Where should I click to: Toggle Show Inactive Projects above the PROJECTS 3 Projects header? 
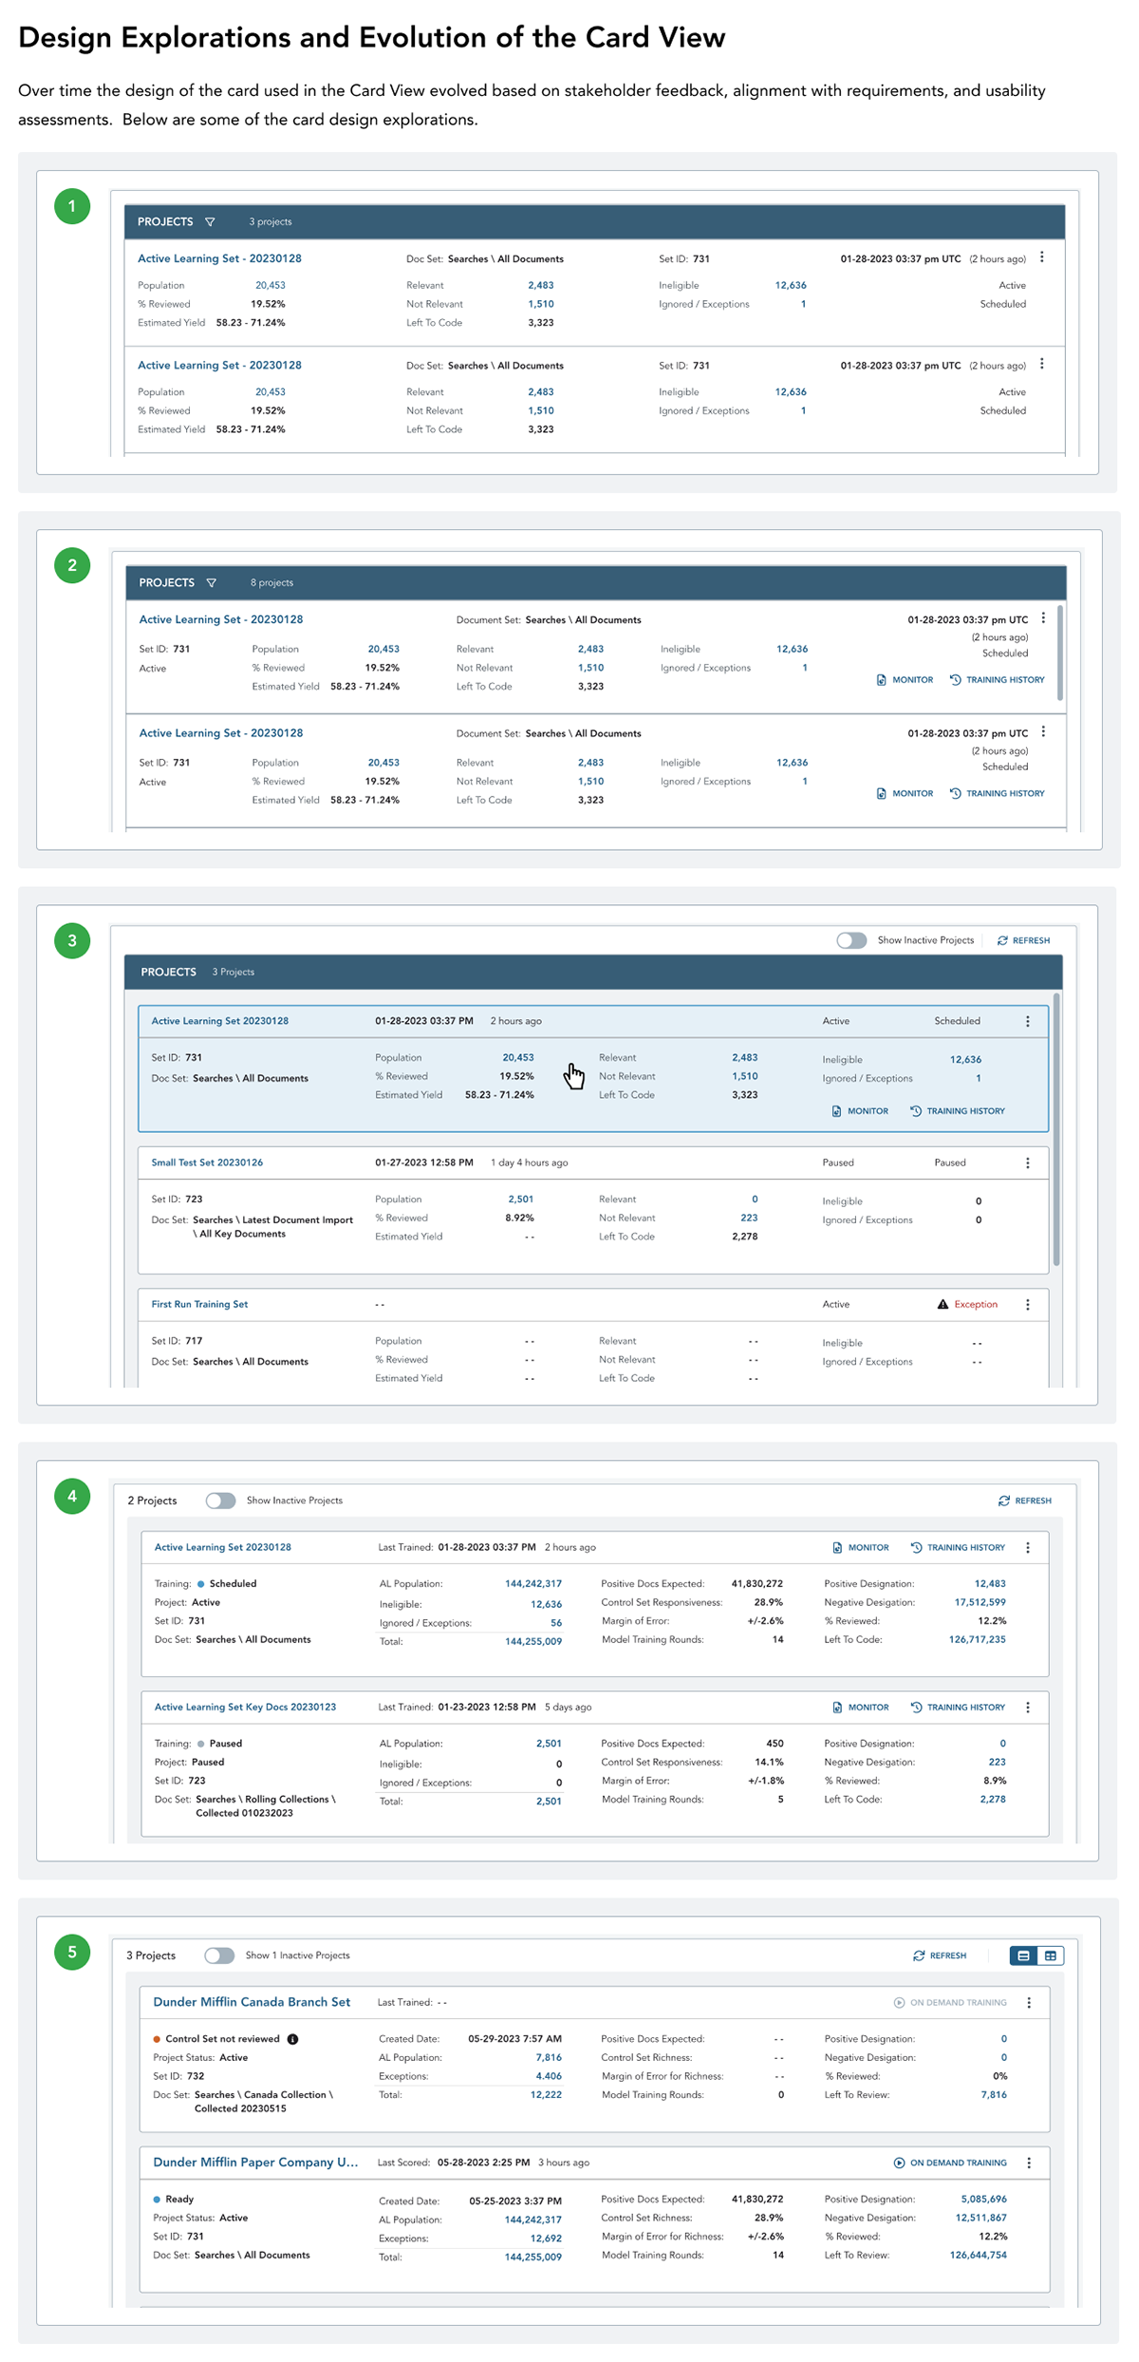point(851,940)
